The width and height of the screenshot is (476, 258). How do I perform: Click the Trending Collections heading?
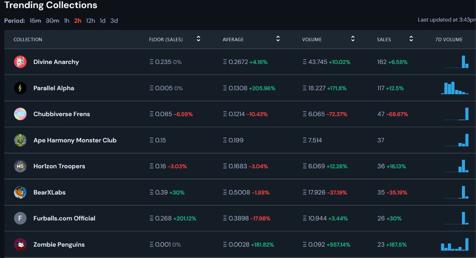coord(51,6)
